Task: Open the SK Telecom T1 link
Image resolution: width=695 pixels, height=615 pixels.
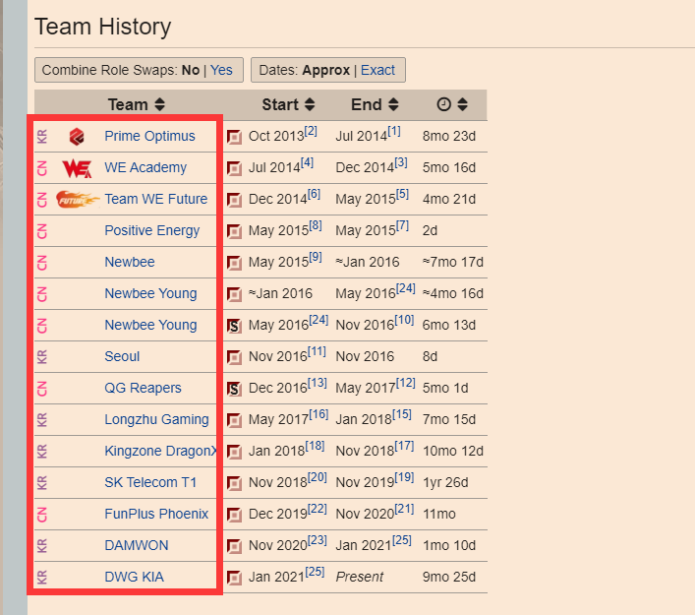Action: (150, 482)
